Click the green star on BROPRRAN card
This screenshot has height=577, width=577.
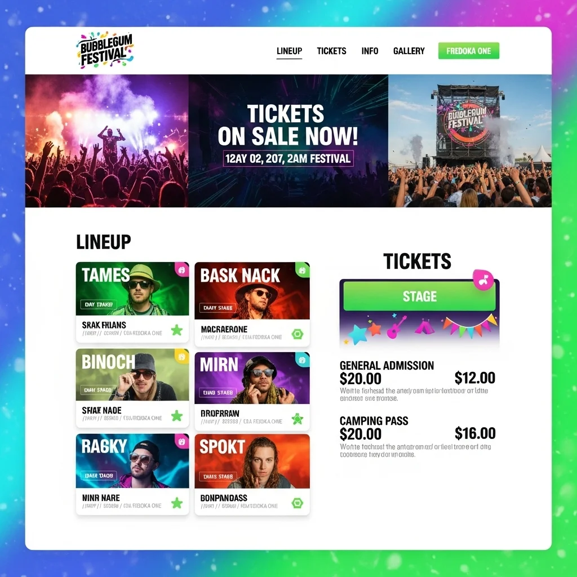[298, 419]
